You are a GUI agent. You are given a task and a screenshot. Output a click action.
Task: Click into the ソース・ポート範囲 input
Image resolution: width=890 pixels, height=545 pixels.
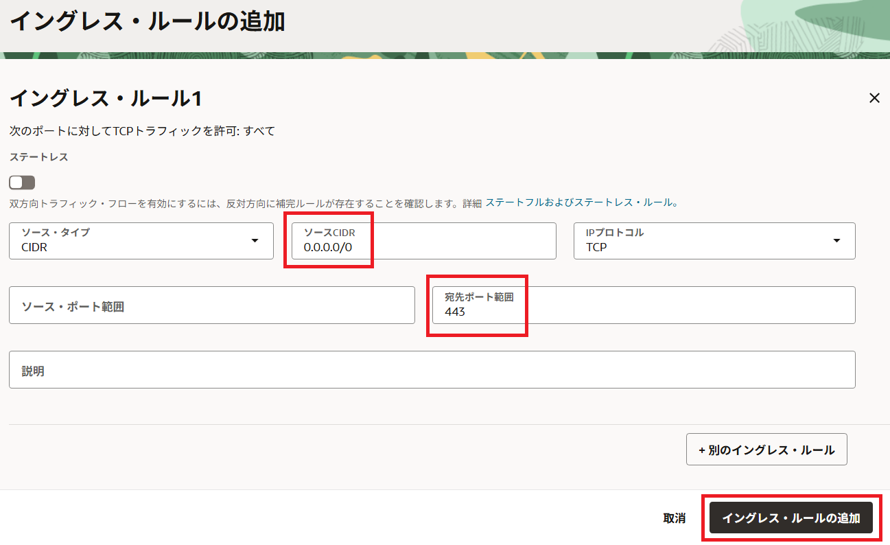(211, 305)
